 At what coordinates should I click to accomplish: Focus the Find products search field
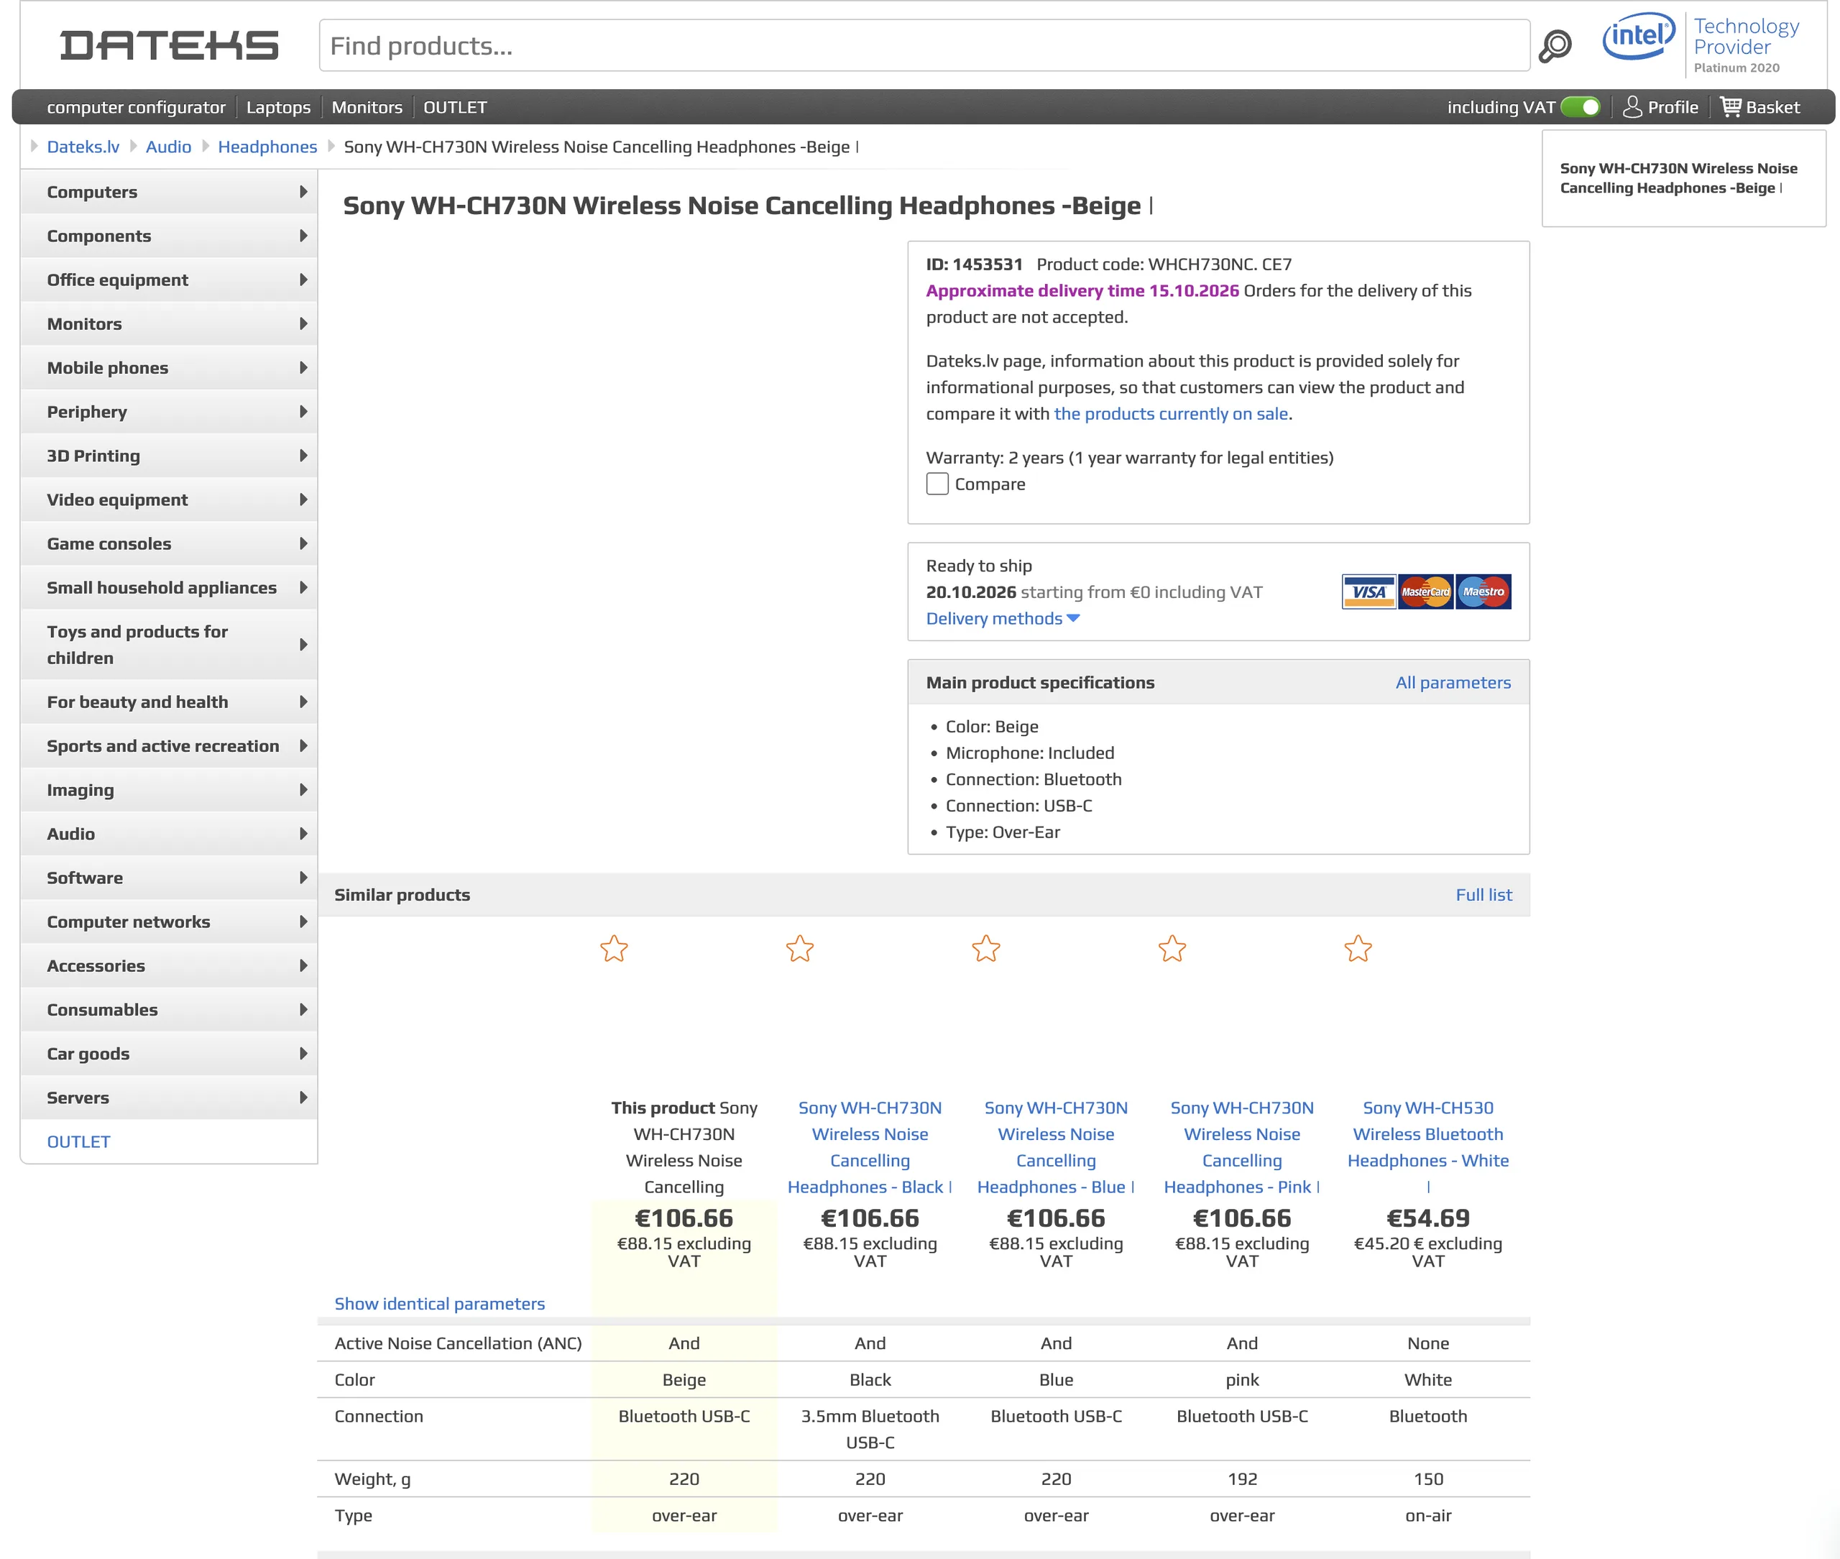click(924, 46)
